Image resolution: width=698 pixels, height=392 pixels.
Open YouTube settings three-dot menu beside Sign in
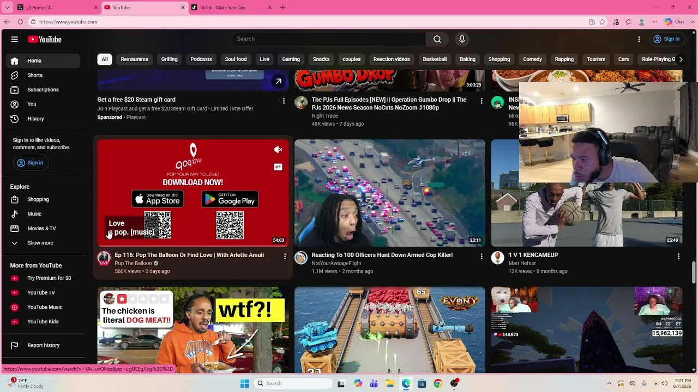coord(639,39)
